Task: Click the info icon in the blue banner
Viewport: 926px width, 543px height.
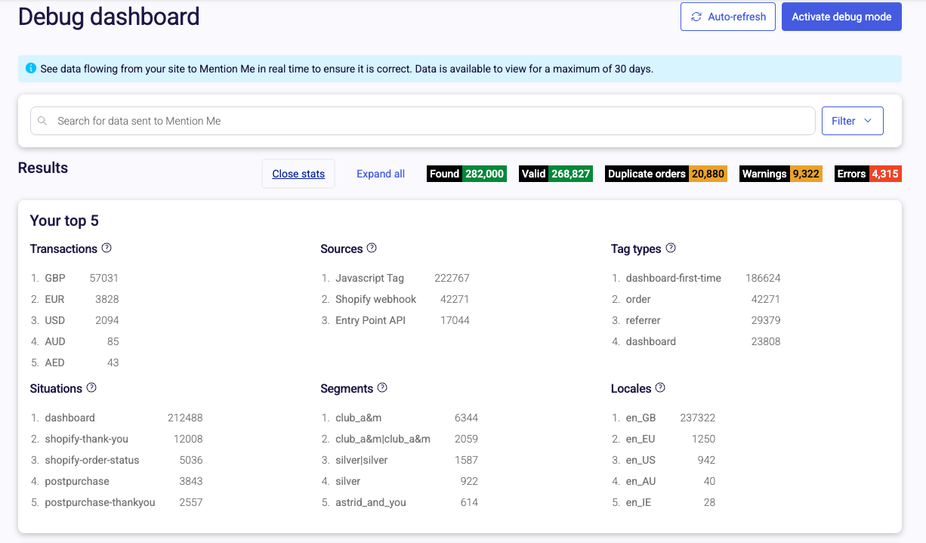Action: tap(31, 68)
